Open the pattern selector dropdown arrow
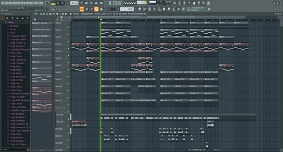The height and width of the screenshot is (152, 283). (x=119, y=9)
